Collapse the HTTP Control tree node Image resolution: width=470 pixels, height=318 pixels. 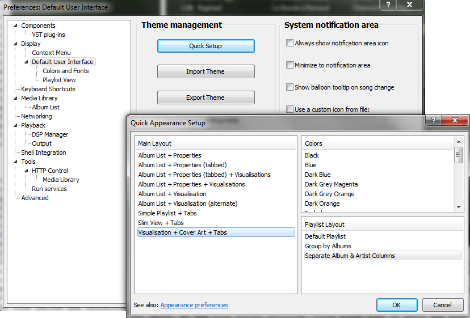click(x=26, y=171)
